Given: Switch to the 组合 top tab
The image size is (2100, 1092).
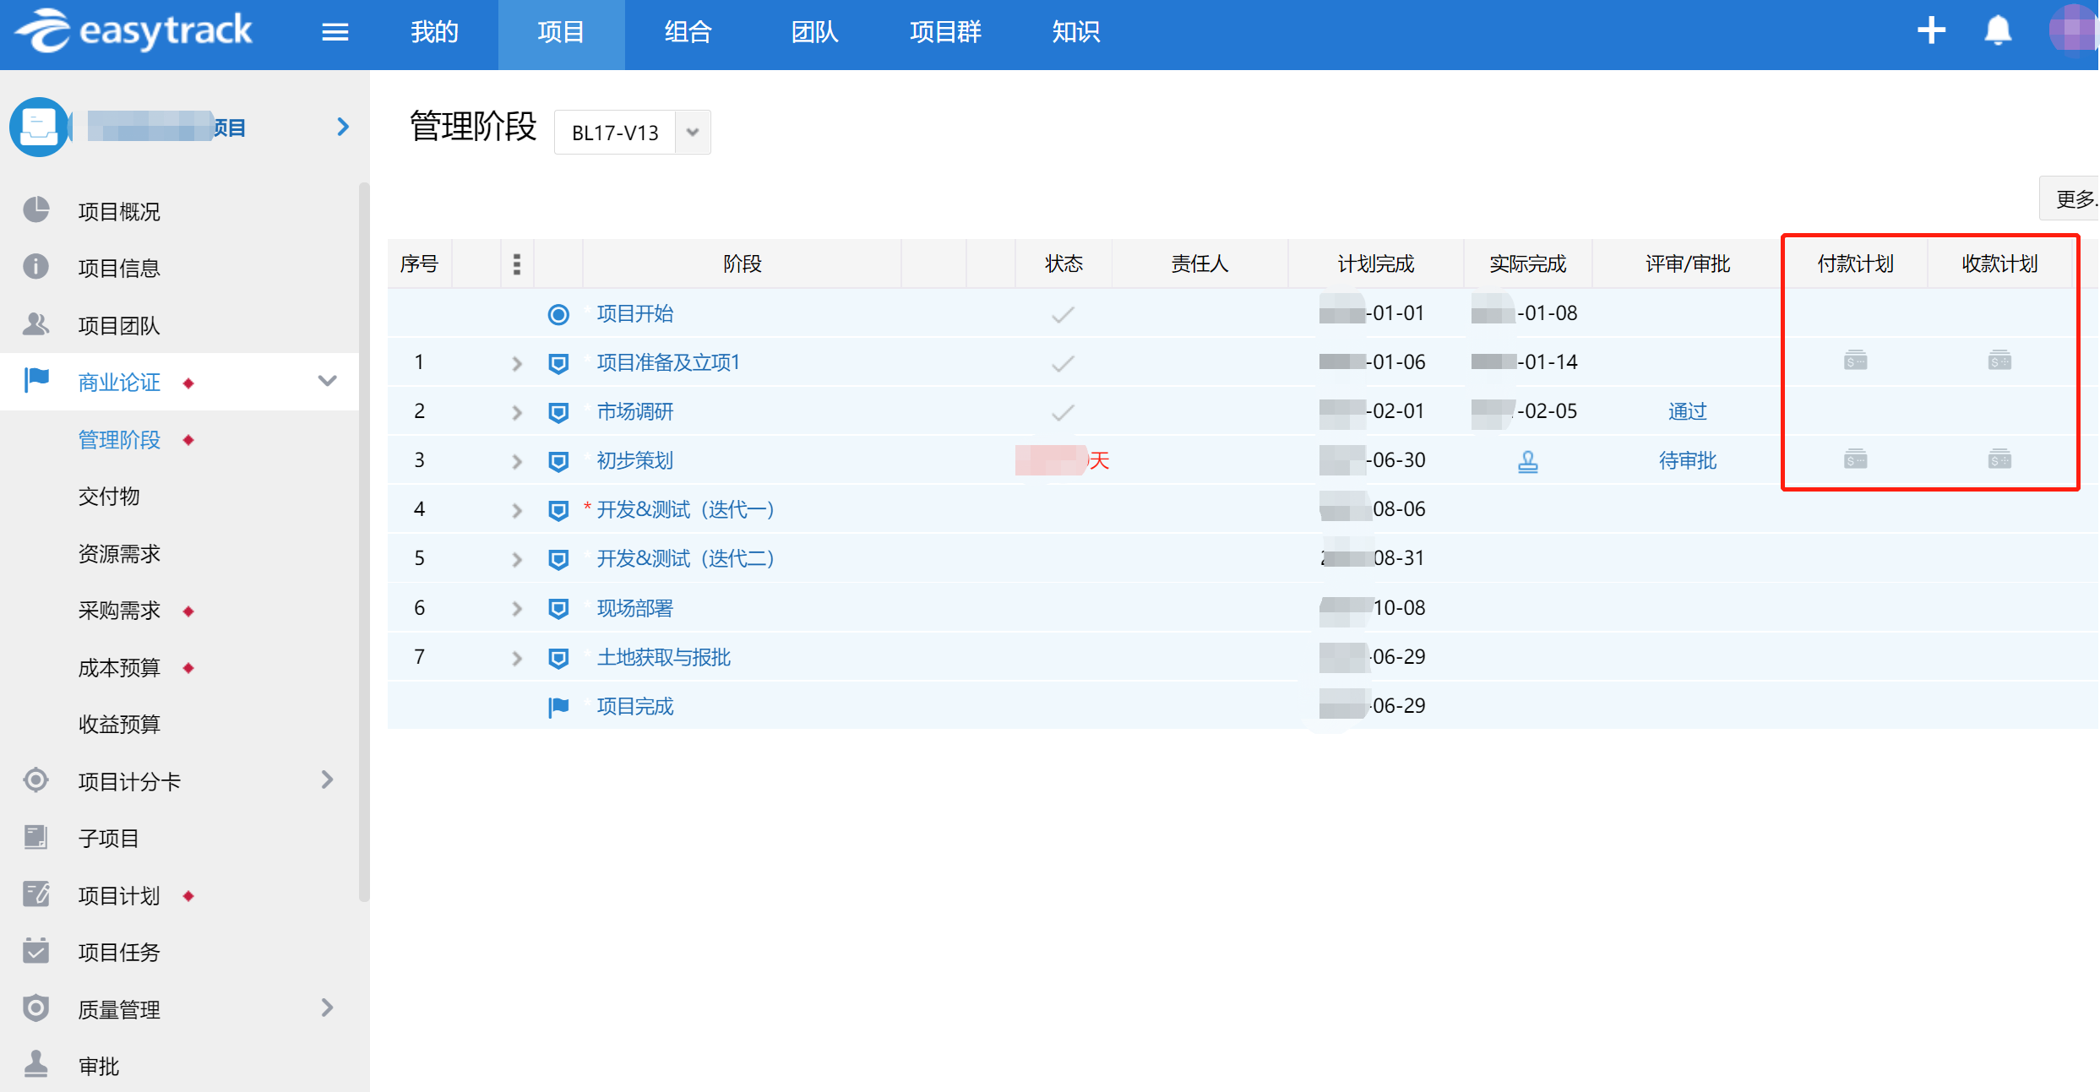Looking at the screenshot, I should pos(688,32).
